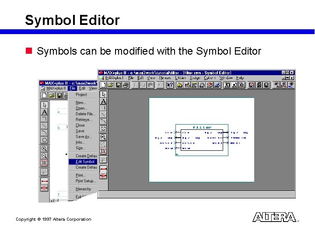Choose arc tool in Symbol Editor
The height and width of the screenshot is (236, 315).
coord(103,122)
